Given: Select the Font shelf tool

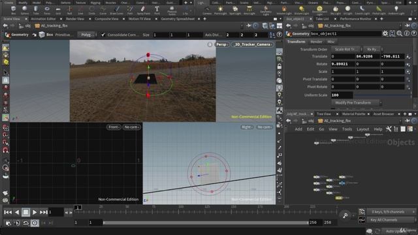Looking at the screenshot, I should tap(157, 10).
